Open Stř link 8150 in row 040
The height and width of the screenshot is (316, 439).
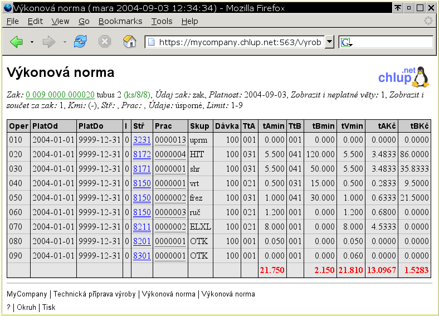[x=142, y=183]
